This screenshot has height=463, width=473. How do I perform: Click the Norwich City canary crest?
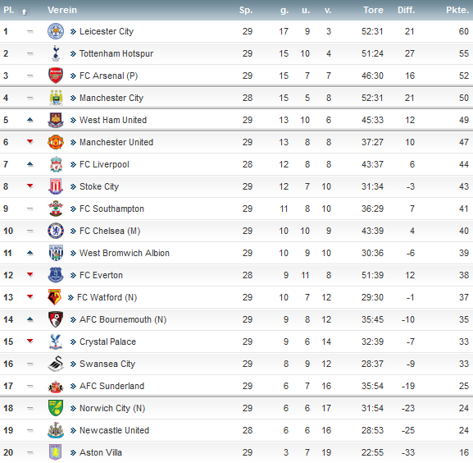(56, 408)
